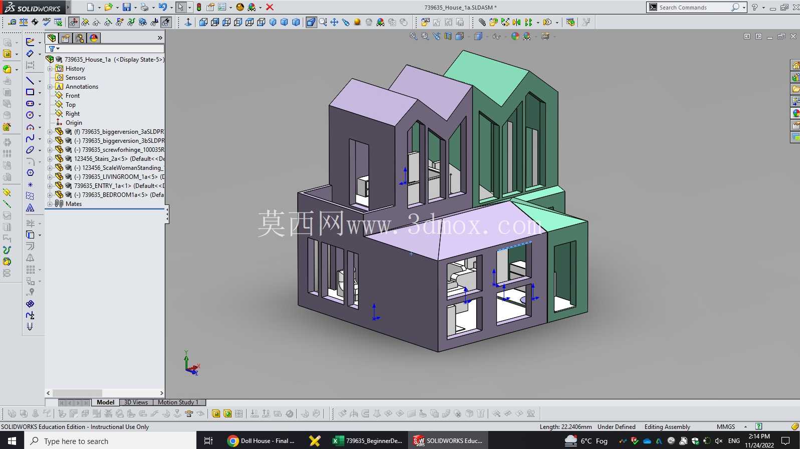The image size is (800, 449).
Task: Click the SolidWorks Resources home icon in the task pane
Action: [x=795, y=66]
